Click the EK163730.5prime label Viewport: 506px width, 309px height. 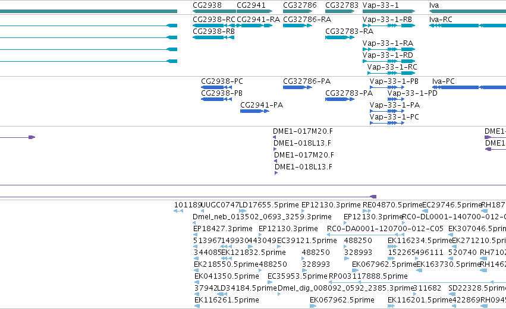[448, 264]
